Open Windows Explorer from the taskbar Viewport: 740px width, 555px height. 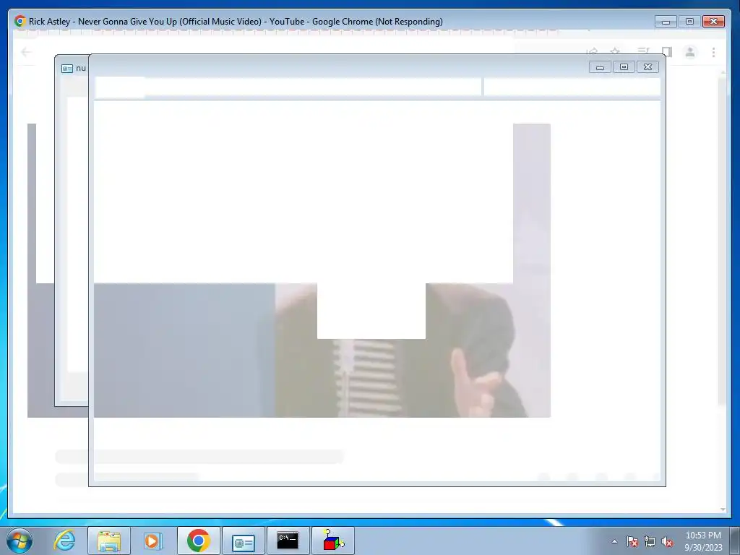pyautogui.click(x=109, y=541)
